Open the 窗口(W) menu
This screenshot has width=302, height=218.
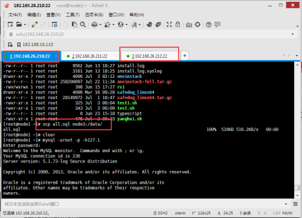click(117, 15)
